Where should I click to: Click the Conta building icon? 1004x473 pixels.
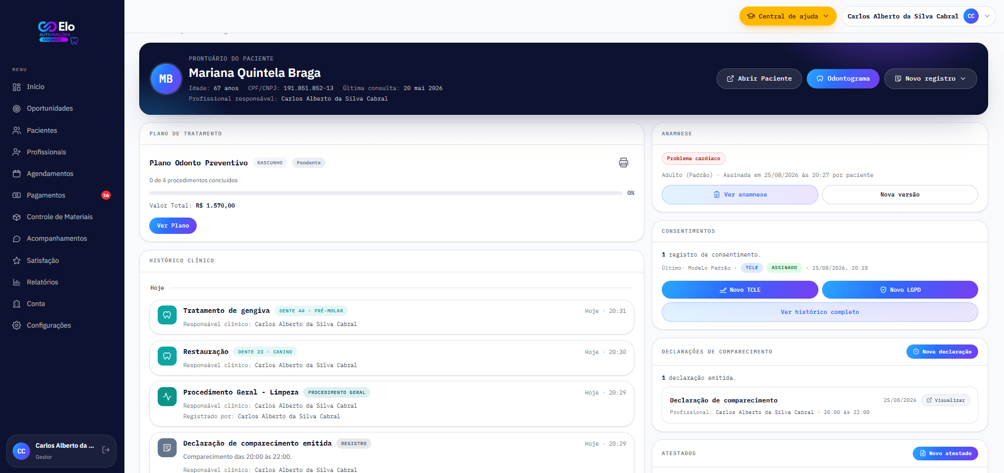coord(17,303)
